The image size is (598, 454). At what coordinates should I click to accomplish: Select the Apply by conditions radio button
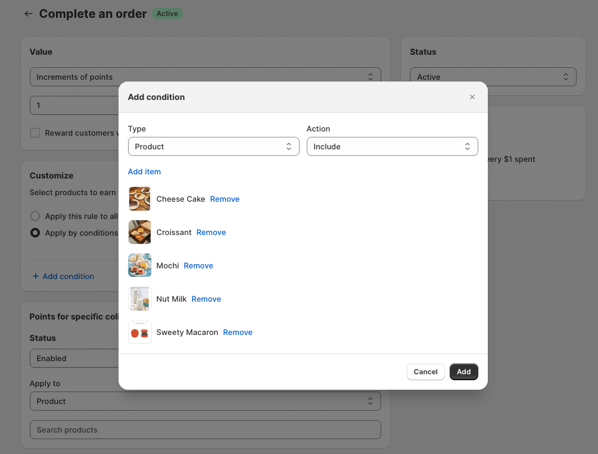tap(35, 233)
